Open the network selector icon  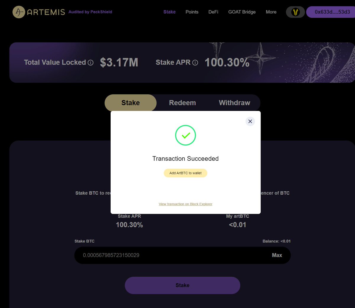[x=295, y=12]
